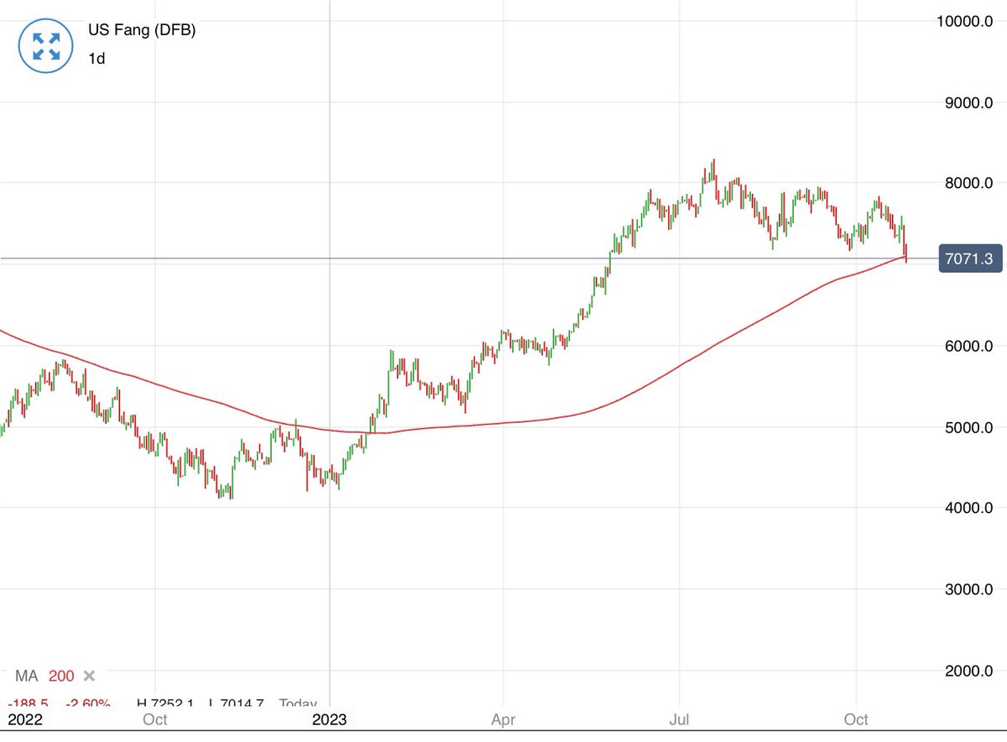
Task: Click the 200 moving average period value
Action: 61,677
